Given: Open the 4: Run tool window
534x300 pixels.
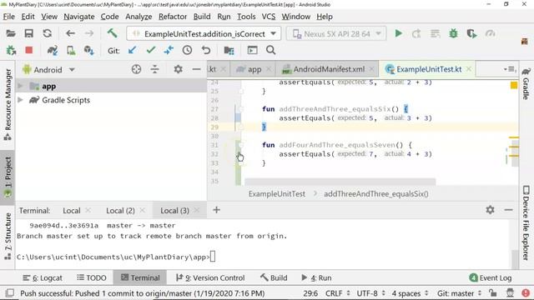Looking at the screenshot, I should (316, 277).
